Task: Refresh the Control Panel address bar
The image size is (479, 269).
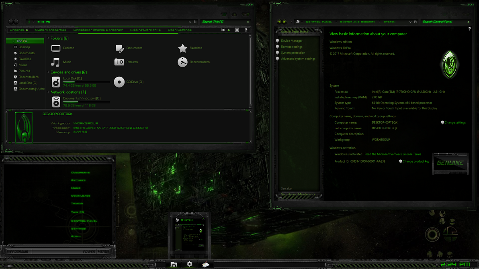Action: pyautogui.click(x=416, y=22)
